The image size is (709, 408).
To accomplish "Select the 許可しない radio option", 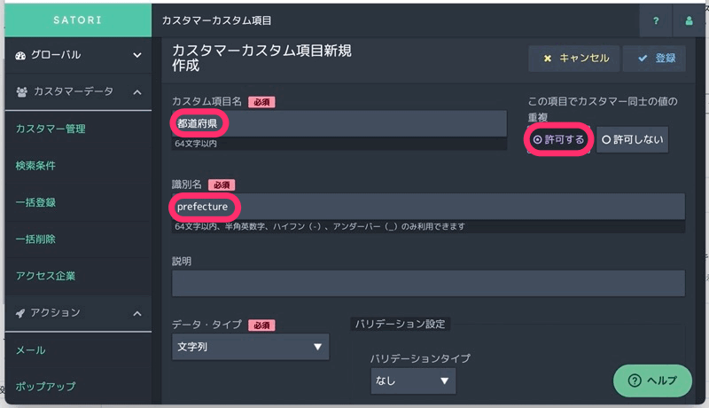I will (632, 139).
